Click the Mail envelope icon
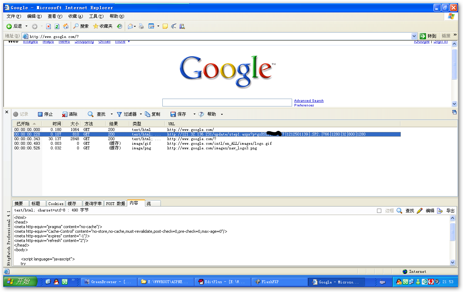Screen dimensions: 463x292 (x=130, y=26)
